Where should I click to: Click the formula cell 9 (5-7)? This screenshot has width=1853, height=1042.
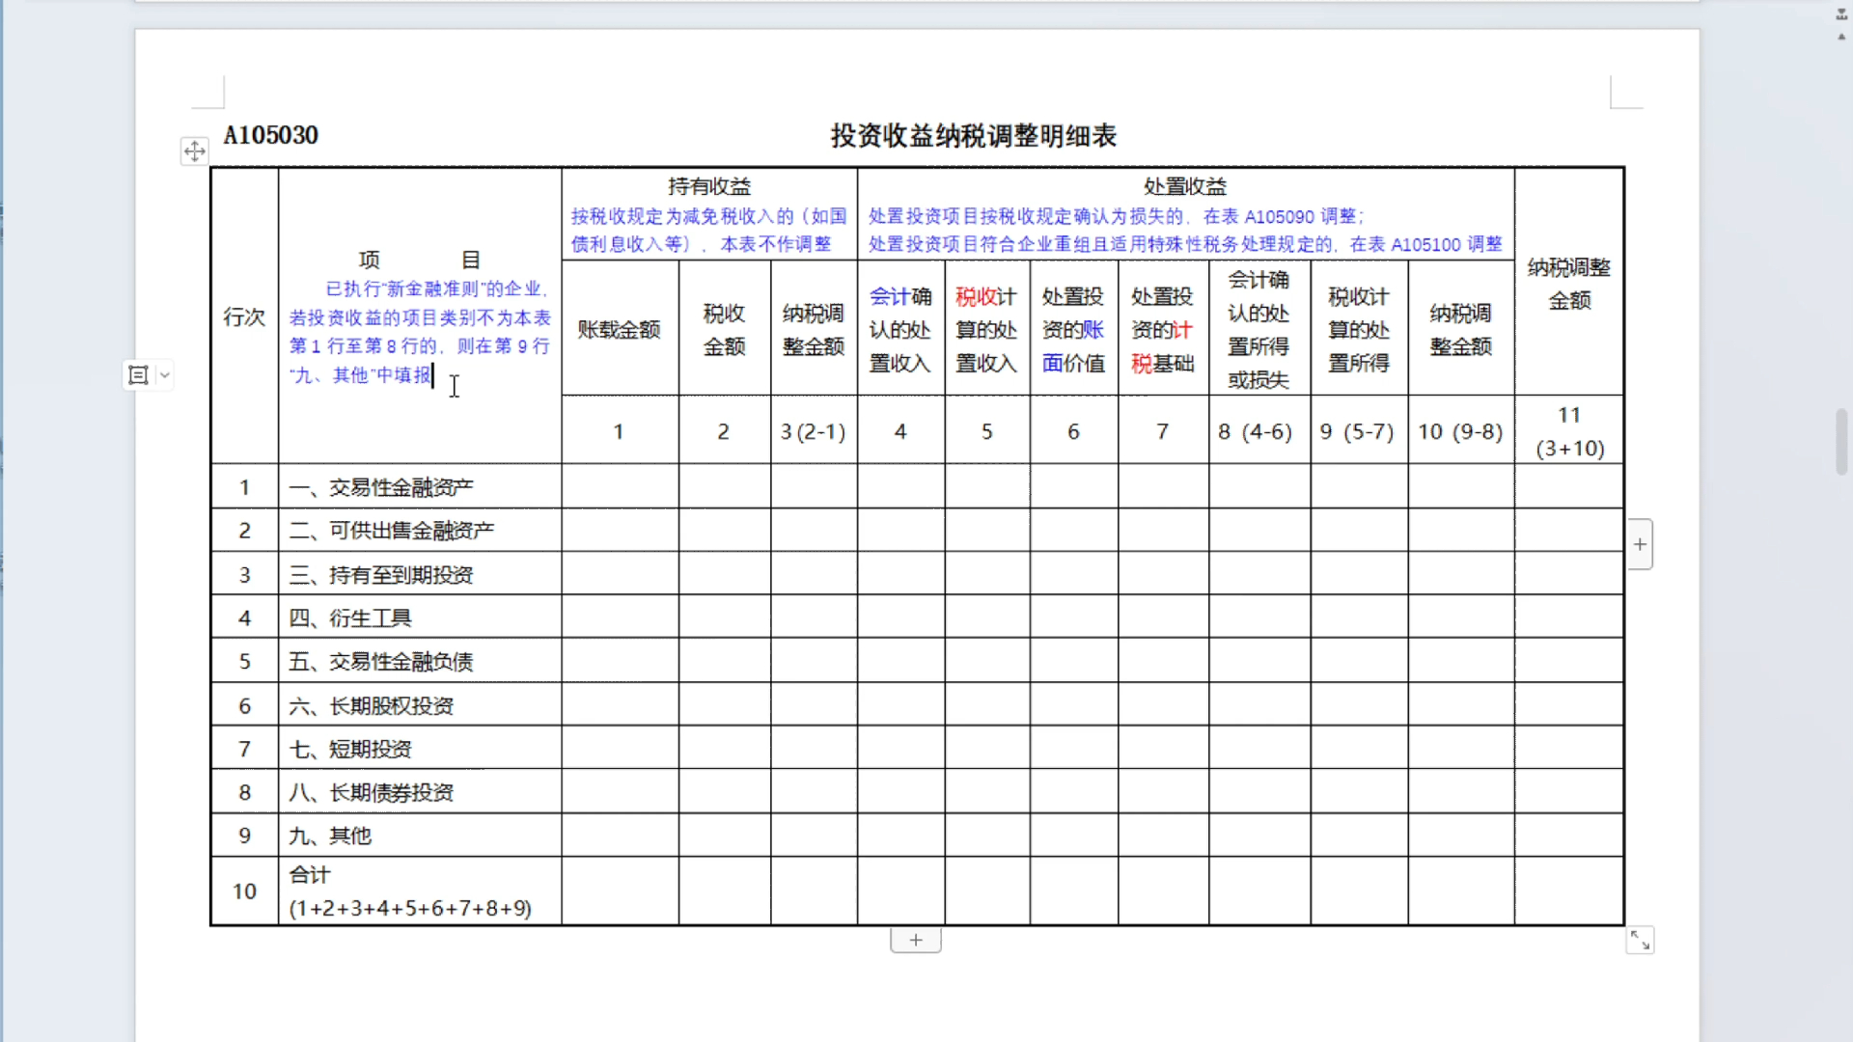coord(1357,431)
